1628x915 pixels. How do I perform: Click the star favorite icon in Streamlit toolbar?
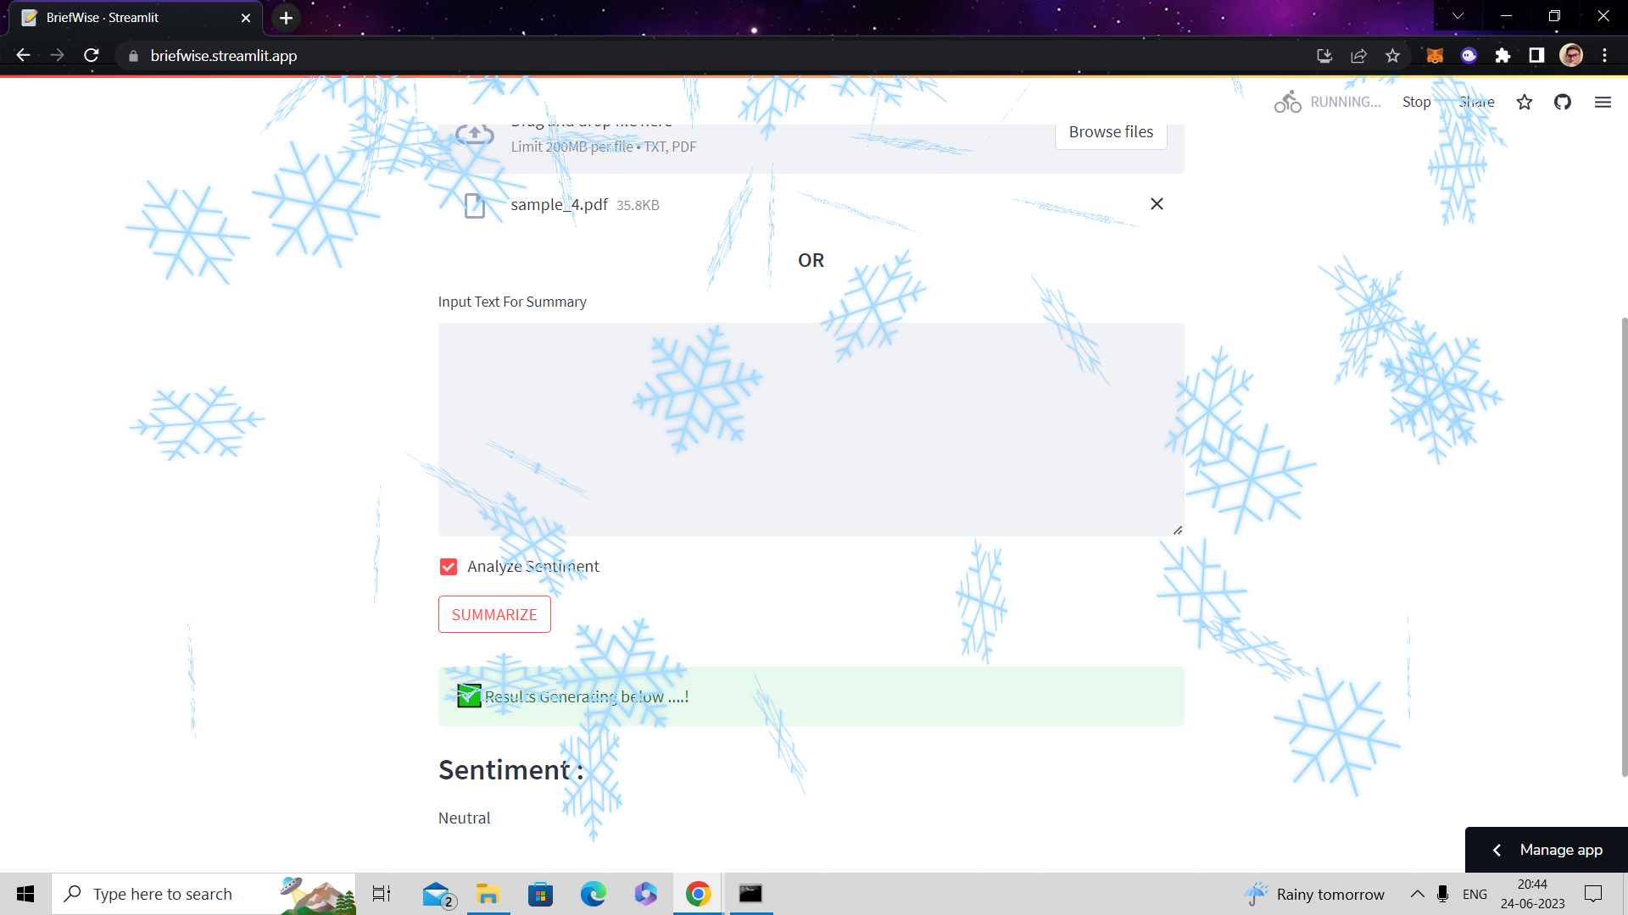point(1524,102)
